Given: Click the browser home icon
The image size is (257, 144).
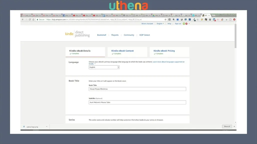Looking at the screenshot, I should 33,19.
